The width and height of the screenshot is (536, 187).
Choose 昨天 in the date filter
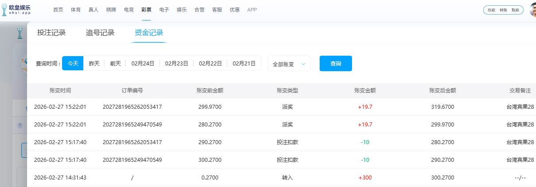point(94,63)
